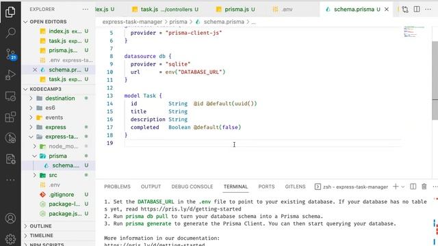
Task: Click the editor minimap
Action: point(414,31)
